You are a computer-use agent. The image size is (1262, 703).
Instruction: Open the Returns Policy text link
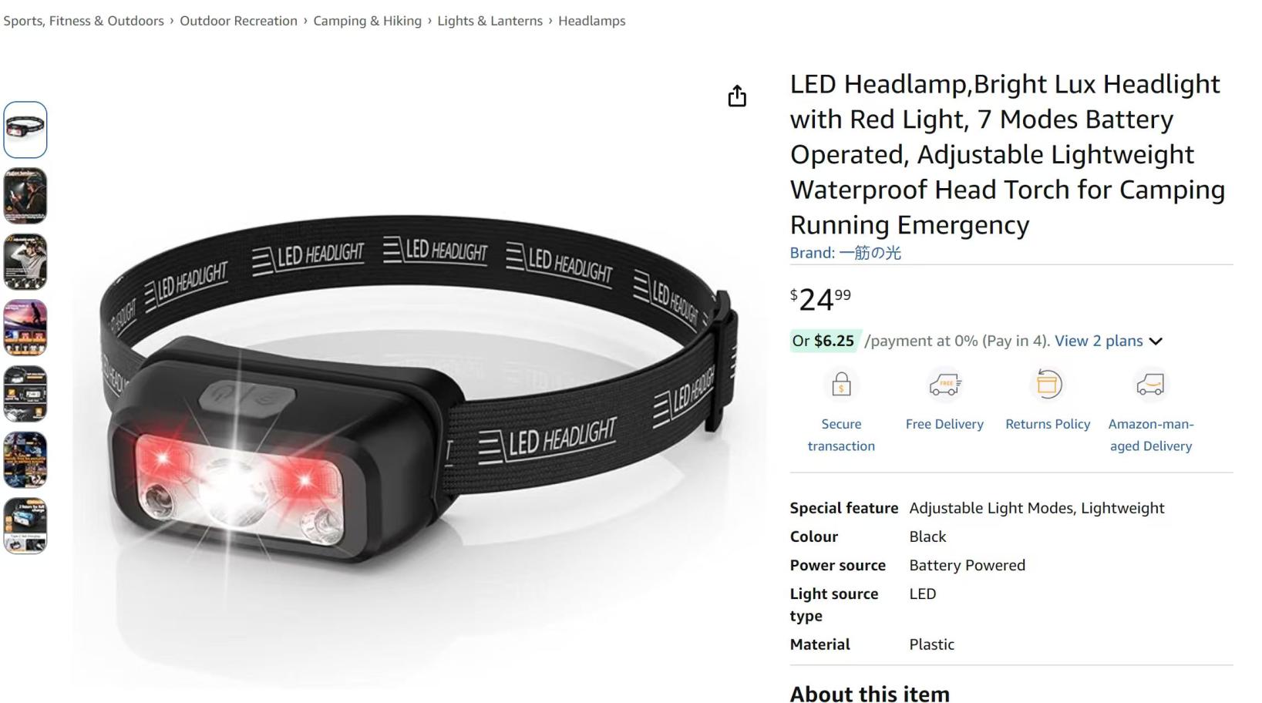click(x=1048, y=424)
